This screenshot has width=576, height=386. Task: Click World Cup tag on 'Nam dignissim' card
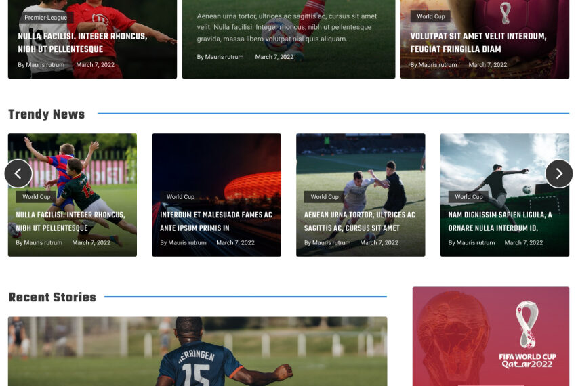[468, 197]
